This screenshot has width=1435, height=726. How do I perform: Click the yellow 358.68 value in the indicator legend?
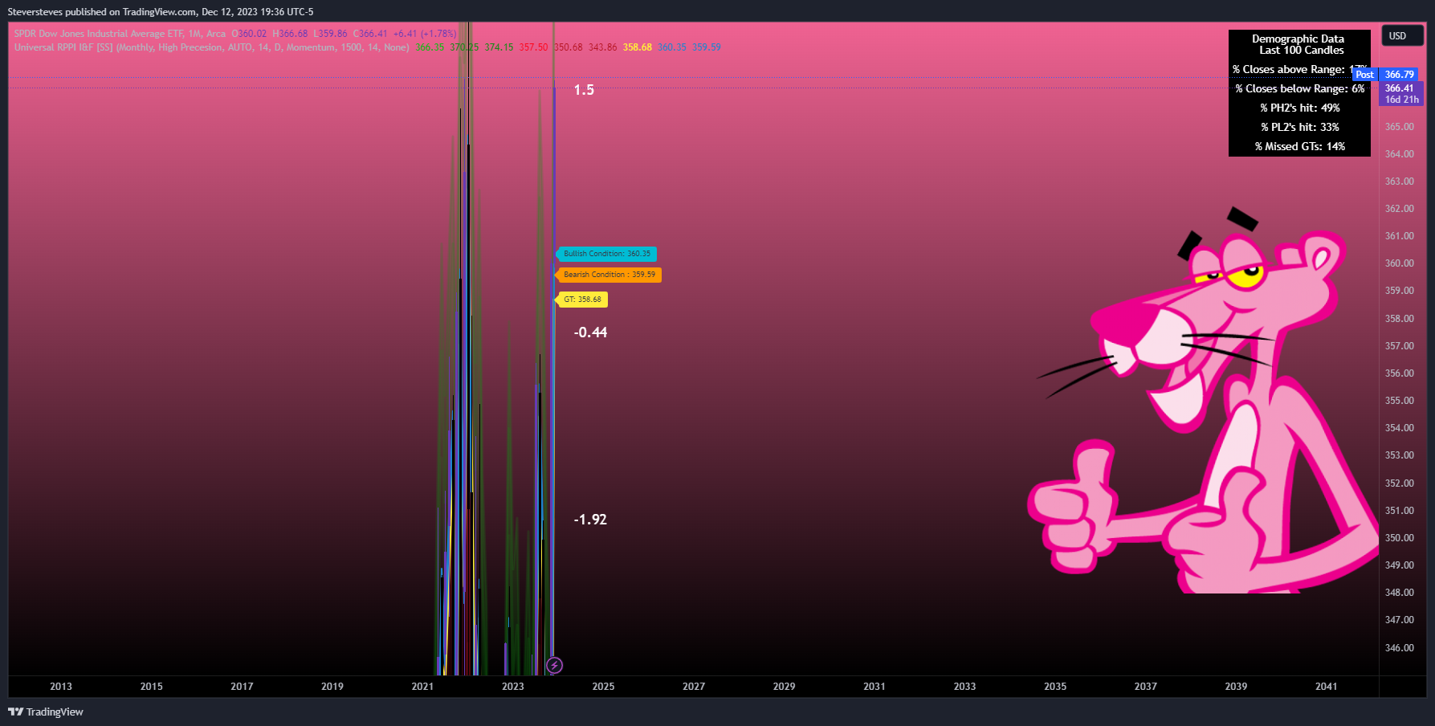pos(638,47)
